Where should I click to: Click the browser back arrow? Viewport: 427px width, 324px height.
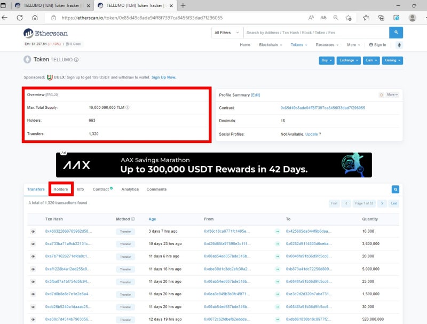click(x=5, y=18)
